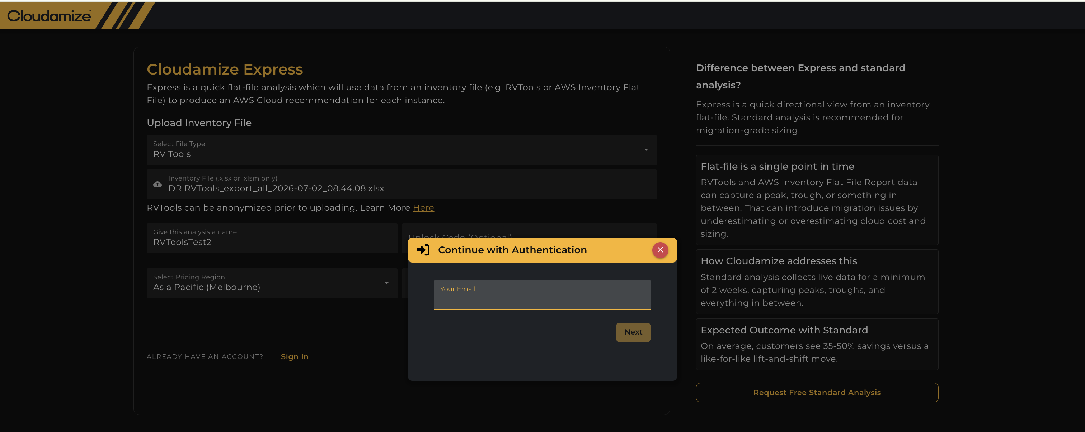Expand the Select Pricing Region dropdown

pyautogui.click(x=272, y=283)
